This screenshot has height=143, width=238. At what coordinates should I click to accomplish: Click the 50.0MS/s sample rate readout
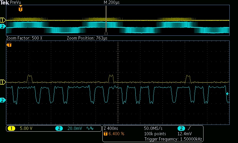point(153,128)
